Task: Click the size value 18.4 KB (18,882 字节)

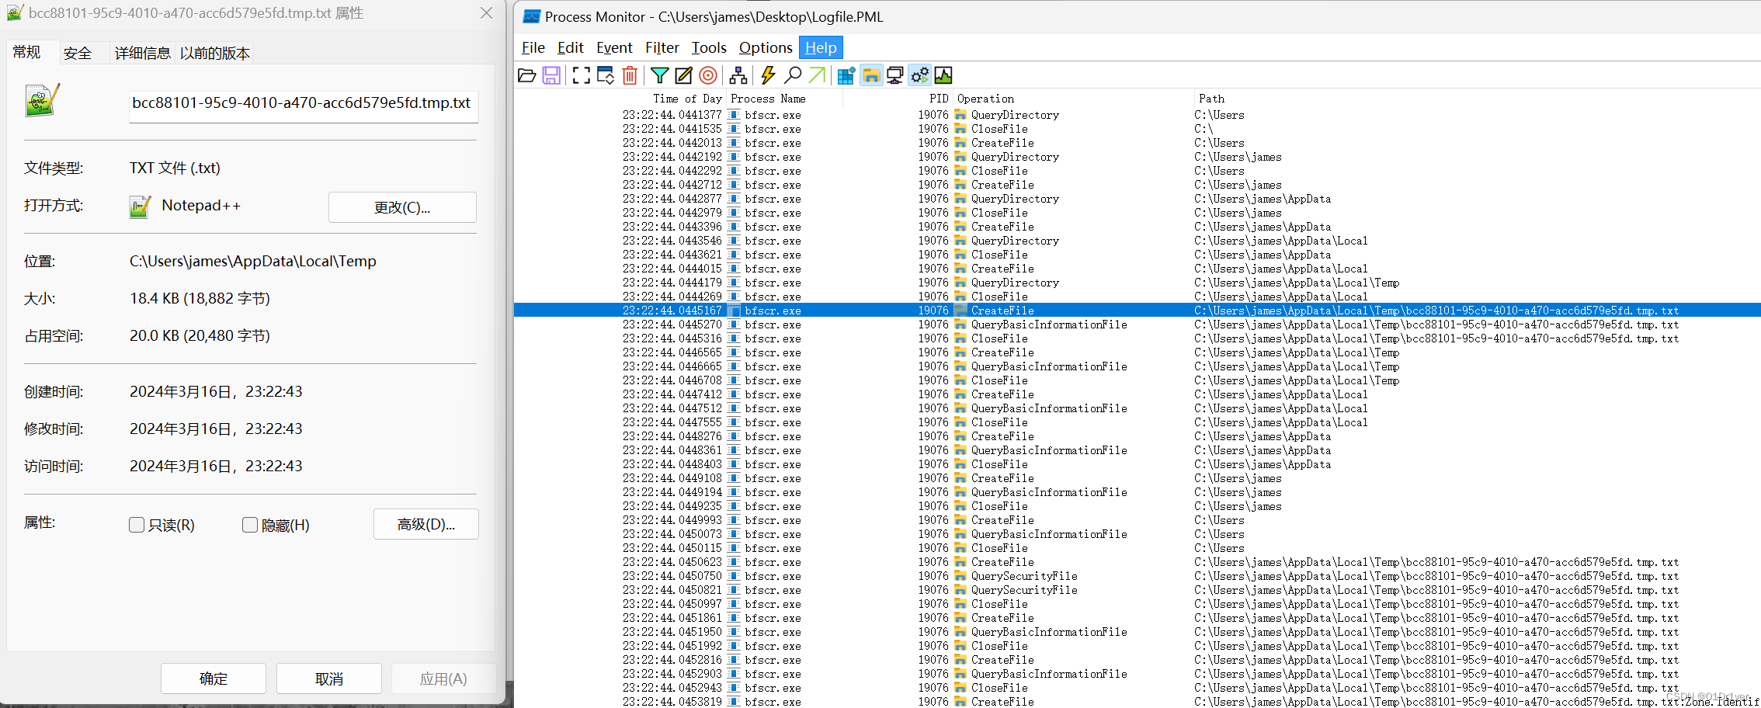Action: point(200,299)
